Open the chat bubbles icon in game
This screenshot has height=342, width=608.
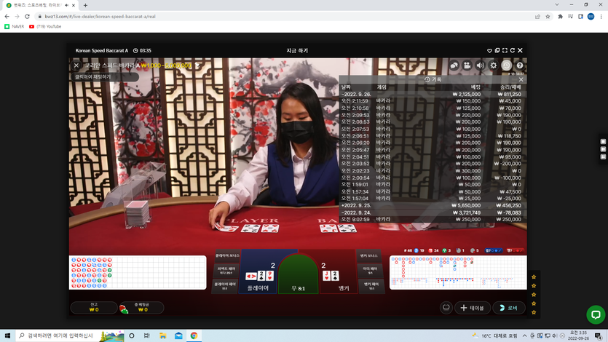454,65
